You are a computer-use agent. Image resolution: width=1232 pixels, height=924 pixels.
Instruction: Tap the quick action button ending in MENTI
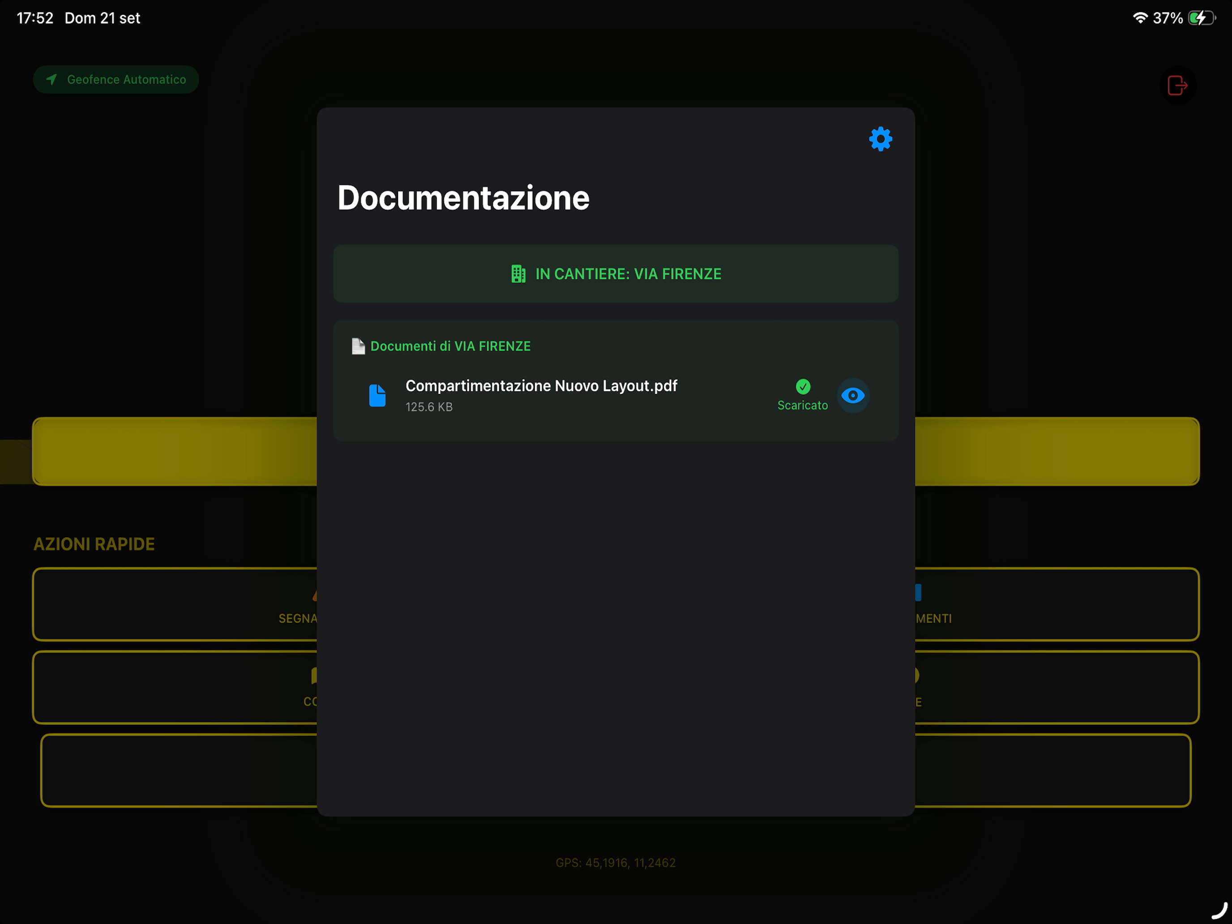pos(1057,604)
